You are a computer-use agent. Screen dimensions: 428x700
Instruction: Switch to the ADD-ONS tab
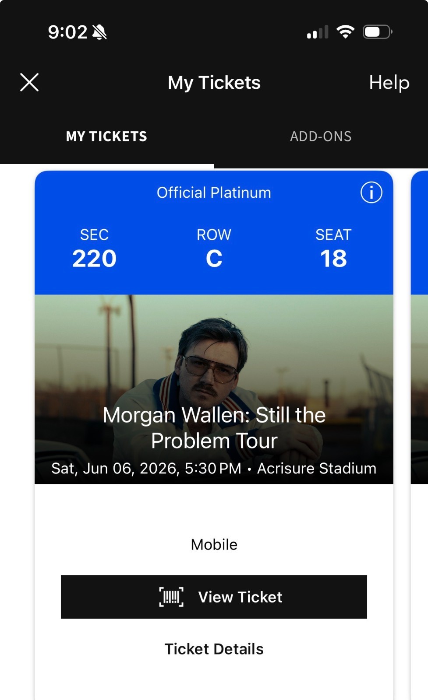[x=321, y=136]
